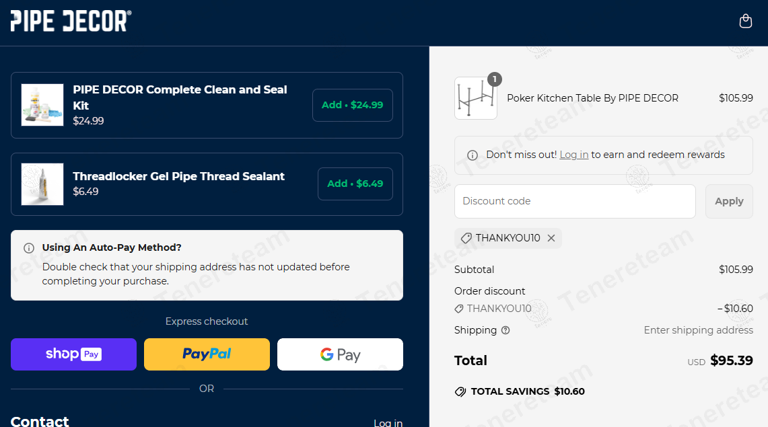Screen dimensions: 768x427
Task: Click the Threadlocker Gel product image
Action: pos(42,184)
